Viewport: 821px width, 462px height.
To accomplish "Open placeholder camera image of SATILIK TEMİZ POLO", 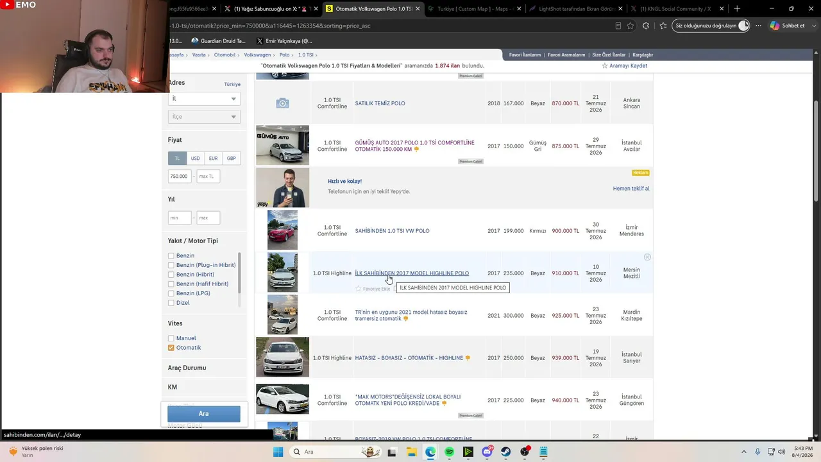I will (282, 103).
